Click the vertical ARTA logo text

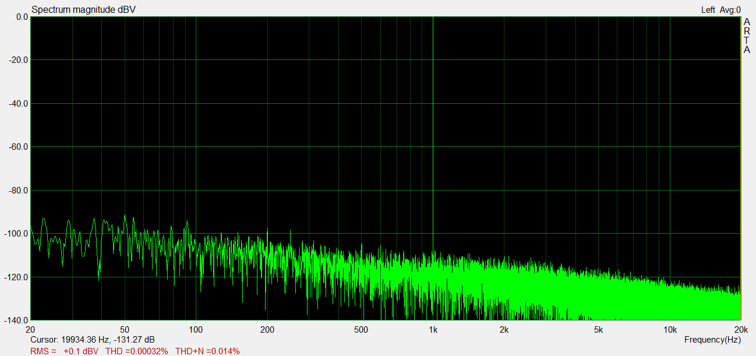click(x=747, y=36)
